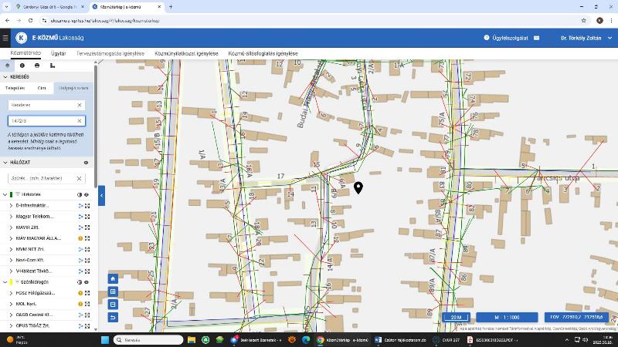Open the Ügyfélszolgálat link
The width and height of the screenshot is (618, 347).
pos(505,38)
